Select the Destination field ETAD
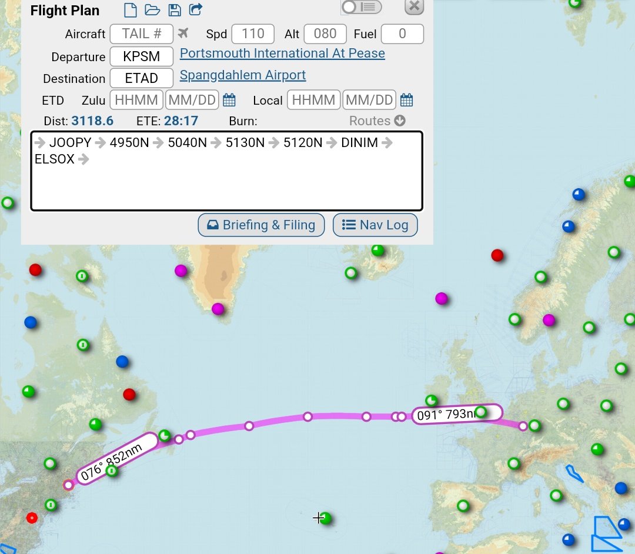Viewport: 635px width, 554px height. pos(141,78)
